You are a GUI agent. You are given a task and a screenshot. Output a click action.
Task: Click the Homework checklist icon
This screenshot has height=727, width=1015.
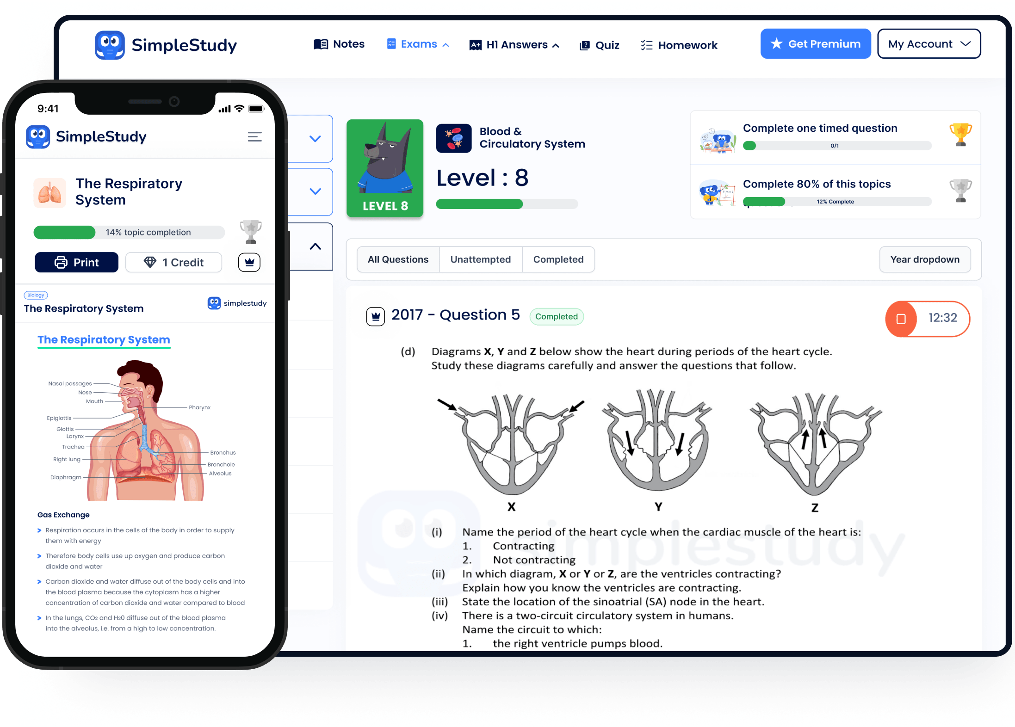(647, 45)
